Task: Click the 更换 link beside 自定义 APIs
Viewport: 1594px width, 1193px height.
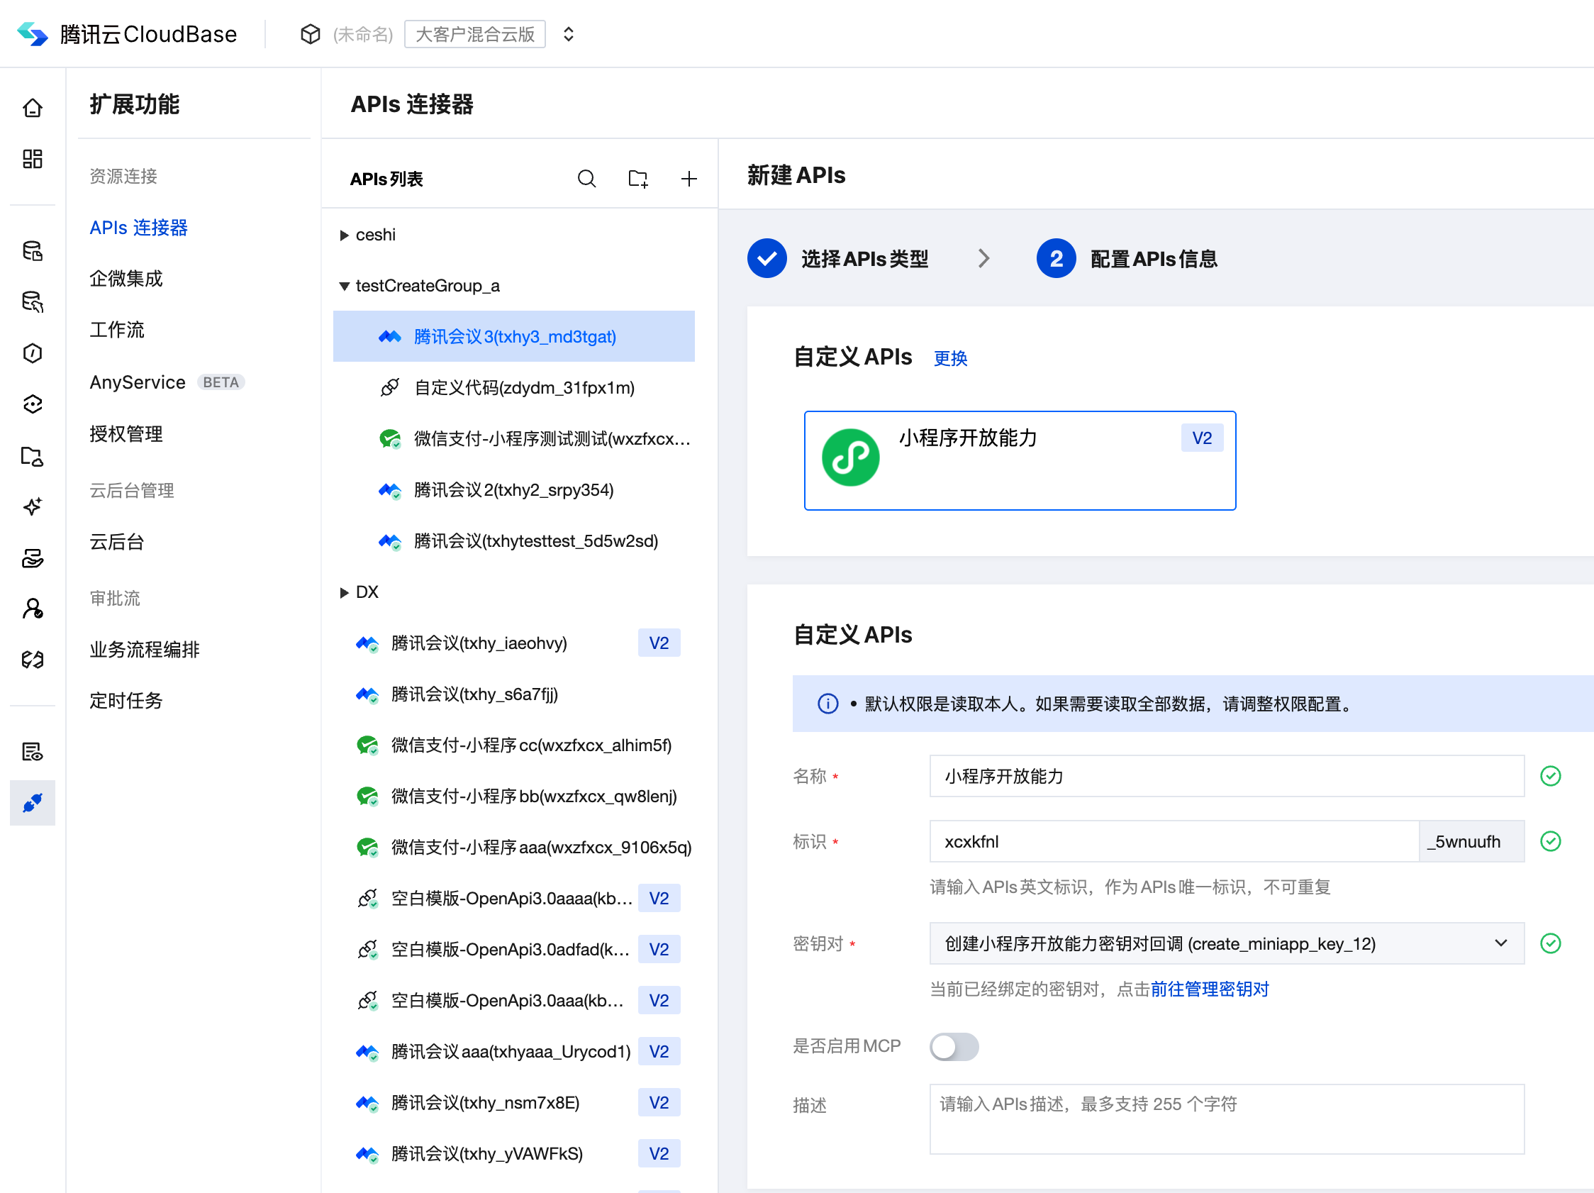Action: coord(949,358)
